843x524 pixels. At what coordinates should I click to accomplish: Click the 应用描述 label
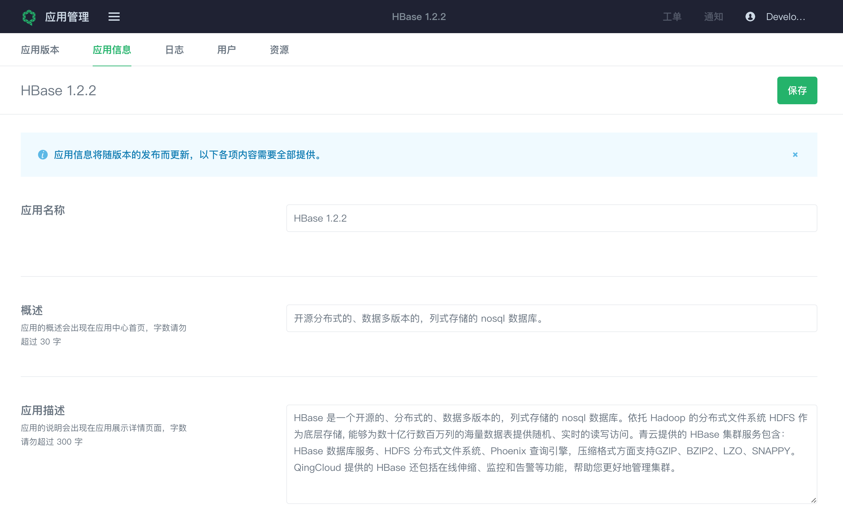pyautogui.click(x=43, y=410)
